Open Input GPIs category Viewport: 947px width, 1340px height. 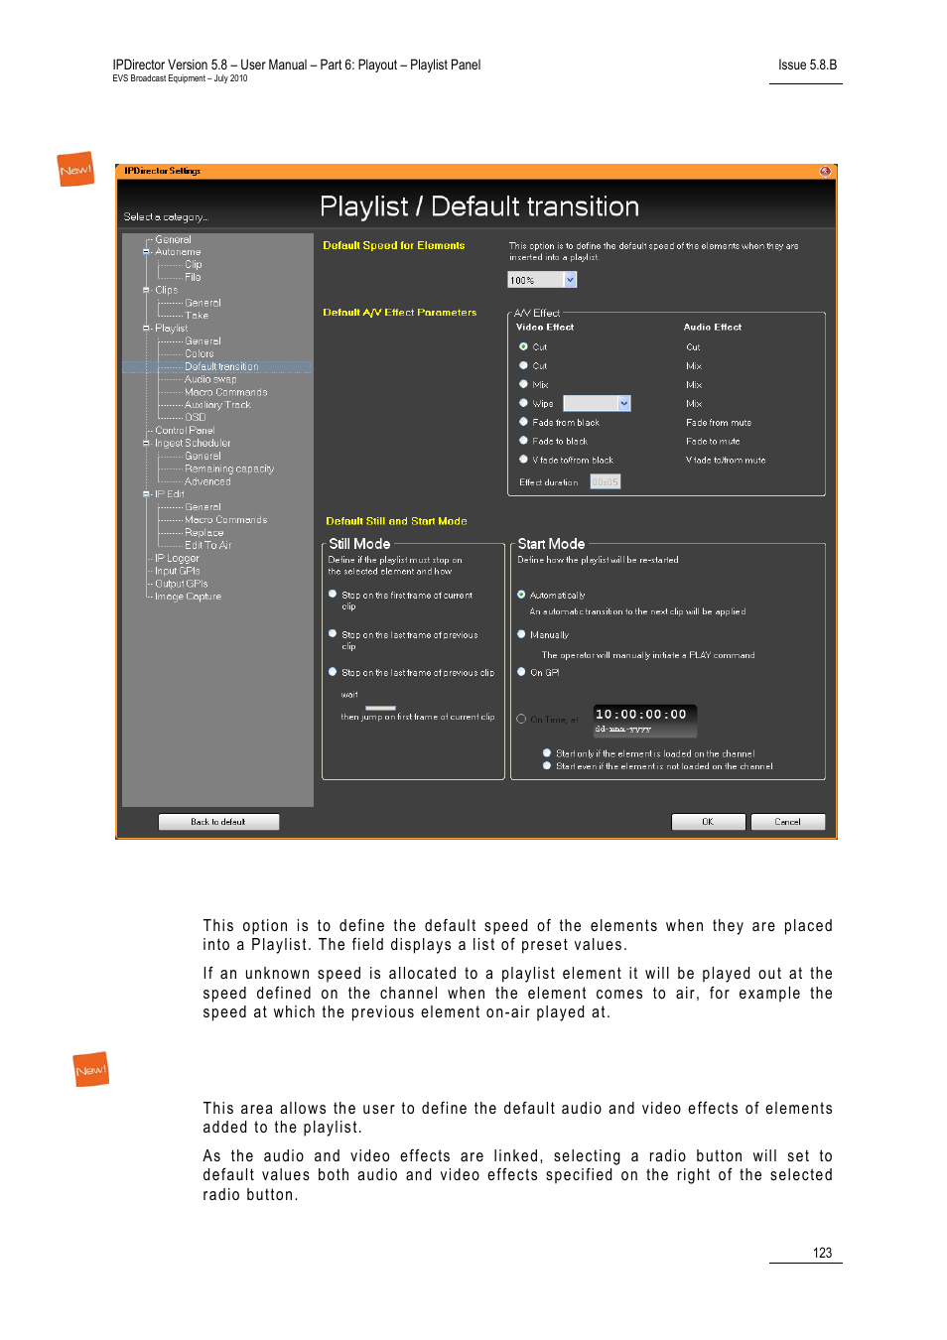pos(177,571)
